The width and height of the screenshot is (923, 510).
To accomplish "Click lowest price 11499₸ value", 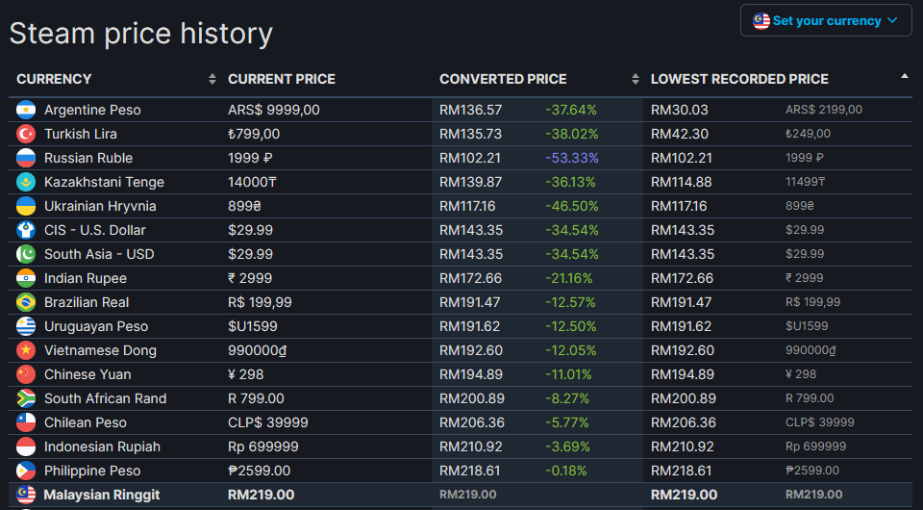I will pos(806,182).
